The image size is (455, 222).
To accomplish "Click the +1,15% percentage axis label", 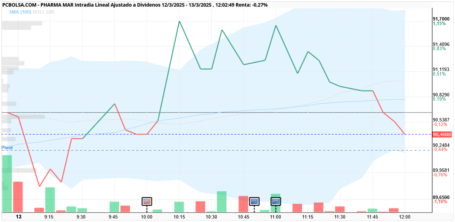I will (439, 24).
